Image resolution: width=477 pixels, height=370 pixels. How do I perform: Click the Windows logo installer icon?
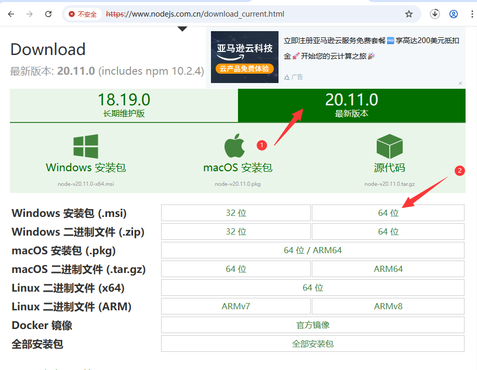[x=86, y=146]
